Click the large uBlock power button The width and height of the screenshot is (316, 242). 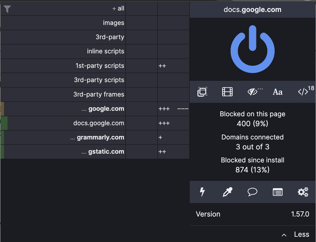click(252, 50)
